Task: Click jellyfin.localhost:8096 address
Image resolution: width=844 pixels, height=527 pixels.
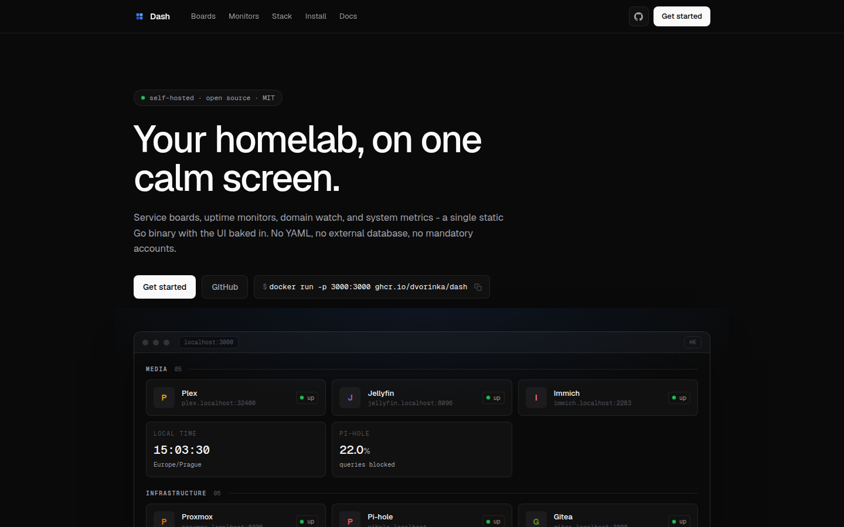Action: click(x=410, y=403)
